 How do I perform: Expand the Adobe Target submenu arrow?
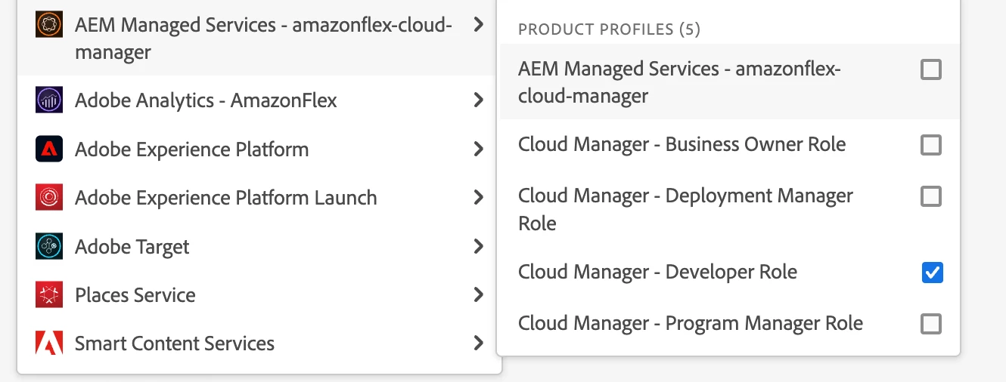(x=478, y=246)
